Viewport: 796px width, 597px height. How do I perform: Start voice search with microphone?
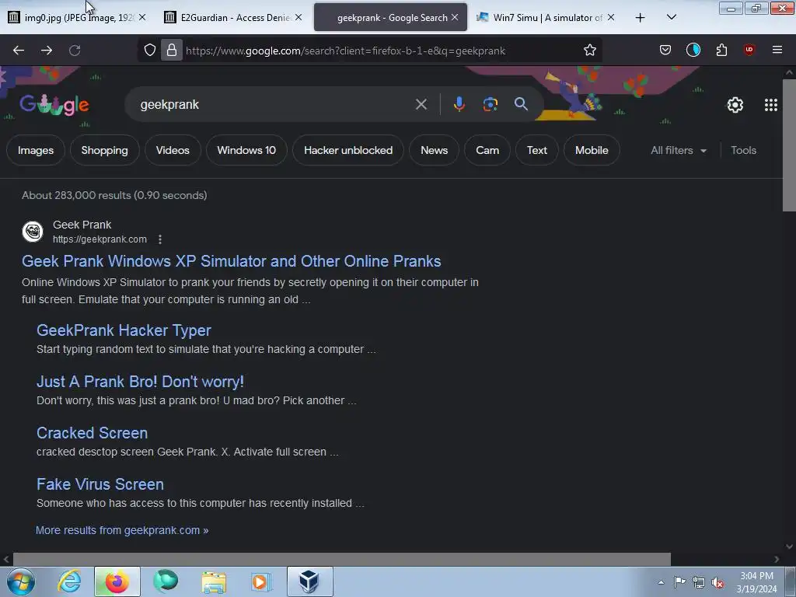tap(459, 105)
